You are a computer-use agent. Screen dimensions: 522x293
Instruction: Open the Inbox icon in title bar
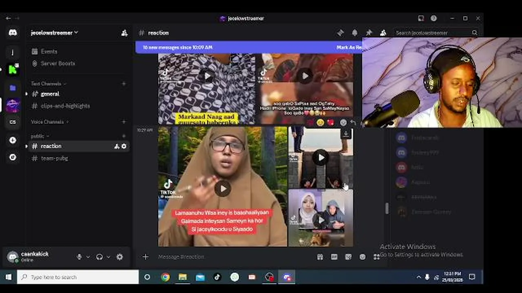click(421, 18)
